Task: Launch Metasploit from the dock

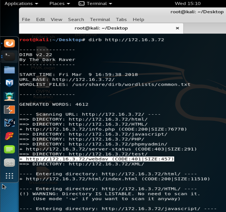Action: pos(9,83)
